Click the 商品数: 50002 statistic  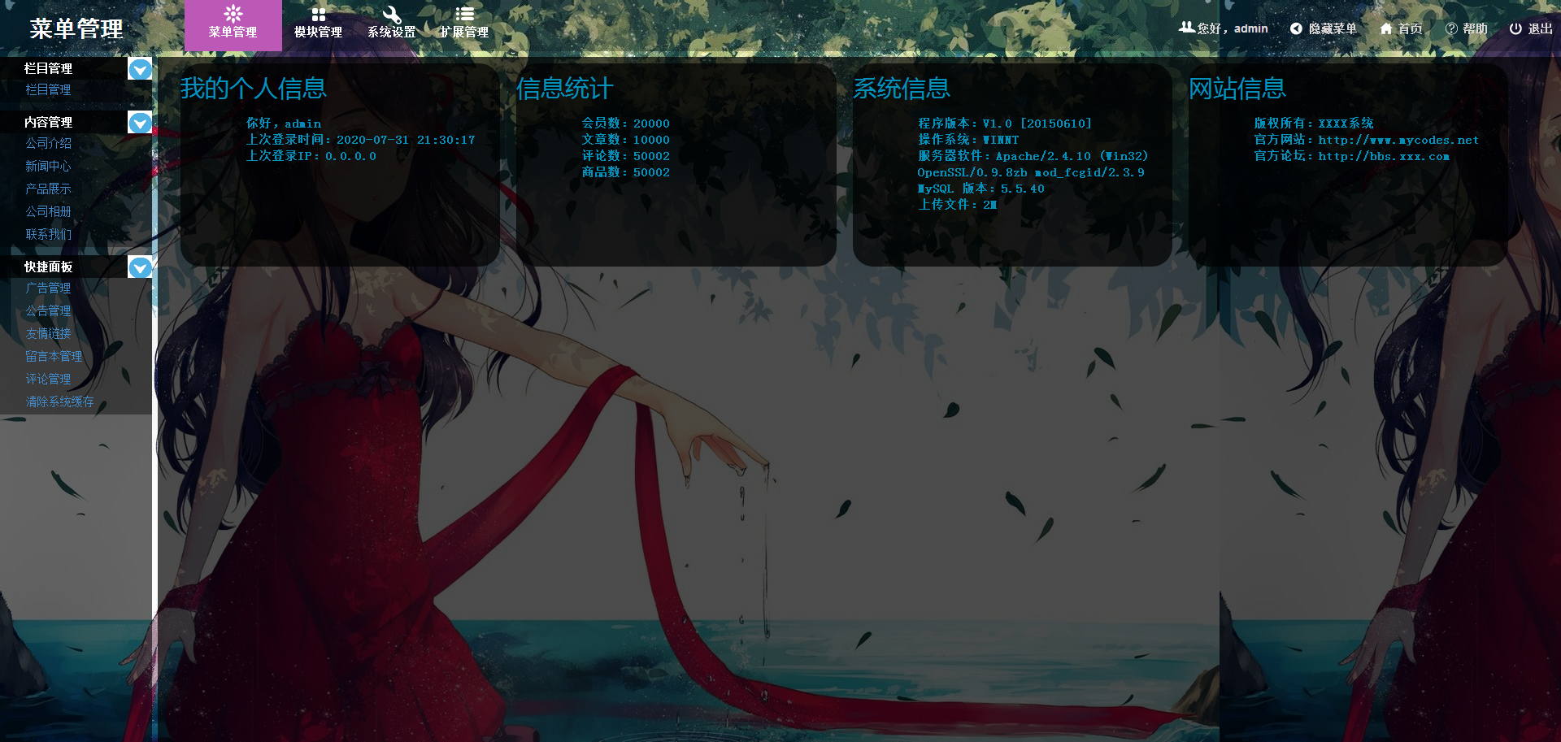click(626, 172)
